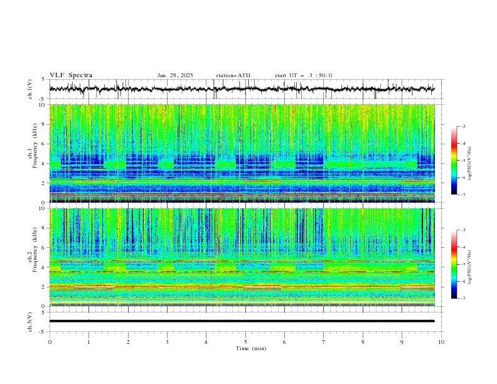This screenshot has width=497, height=384.
Task: Click the lower ch.2 PSD colorbar
Action: pos(454,264)
